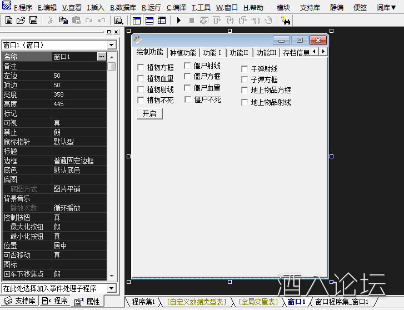The image size is (404, 310).
Task: Click the Open file toolbar icon
Action: 21,21
